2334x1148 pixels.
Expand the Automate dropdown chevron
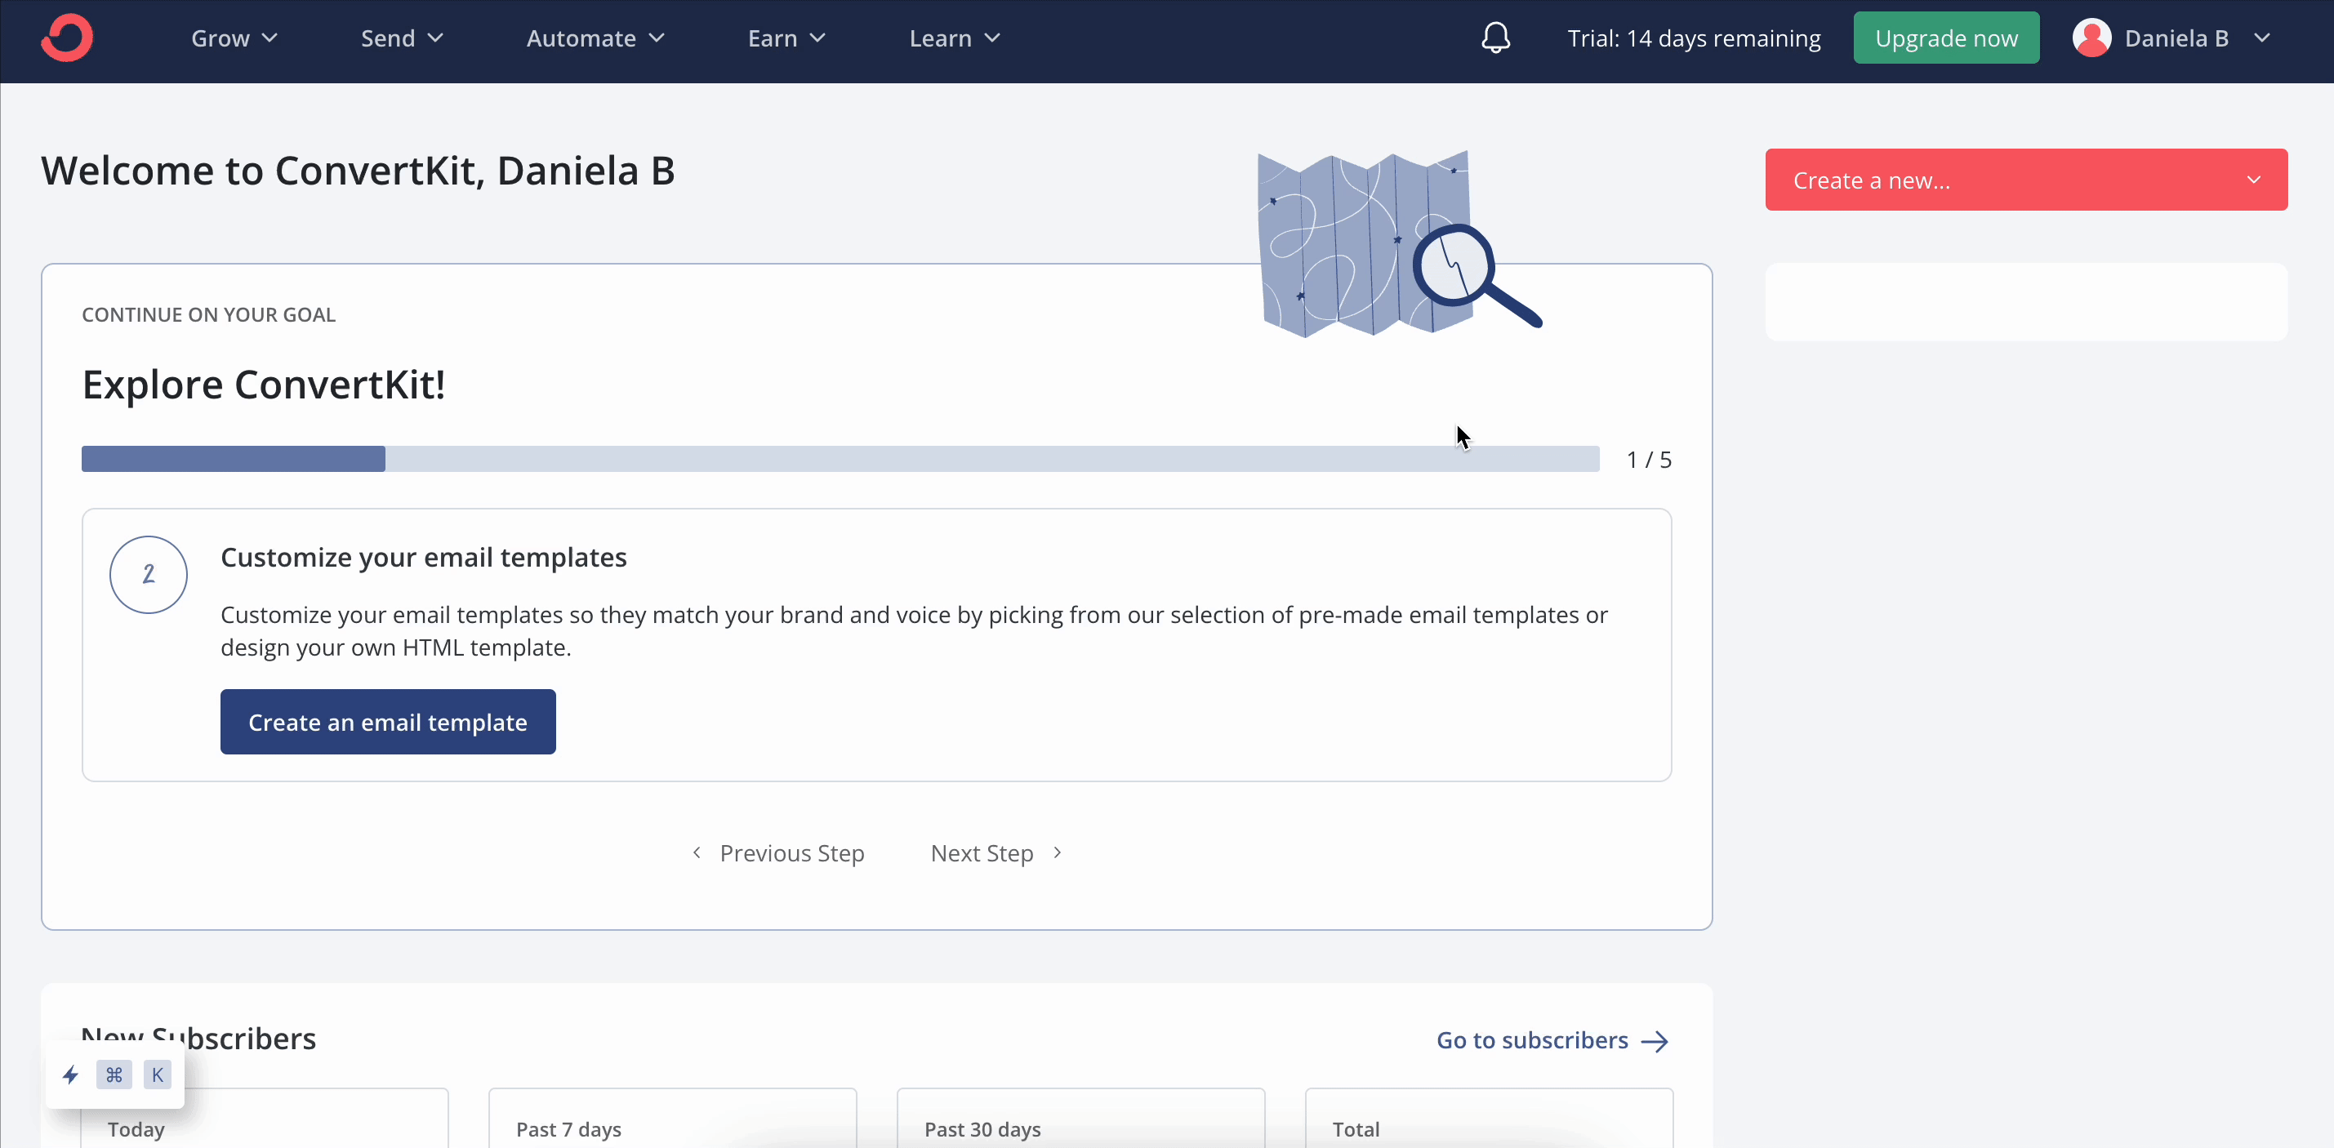[x=657, y=38]
